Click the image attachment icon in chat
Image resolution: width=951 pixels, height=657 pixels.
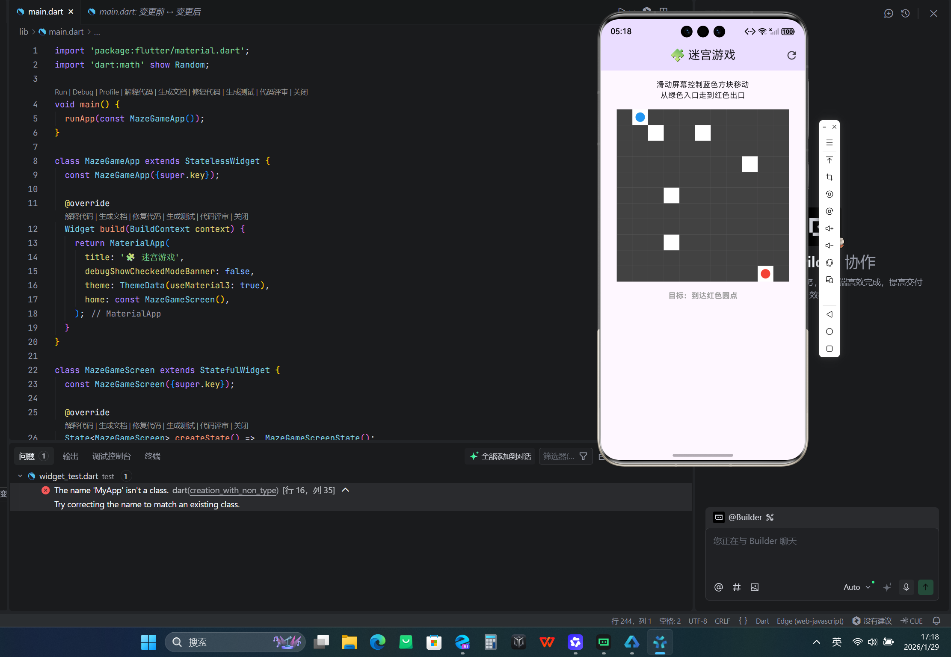[755, 587]
